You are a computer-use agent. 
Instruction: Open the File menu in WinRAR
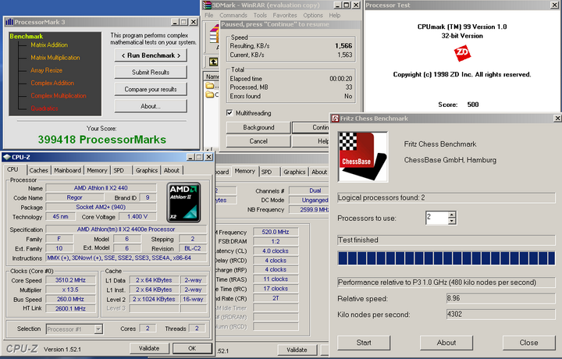click(209, 15)
